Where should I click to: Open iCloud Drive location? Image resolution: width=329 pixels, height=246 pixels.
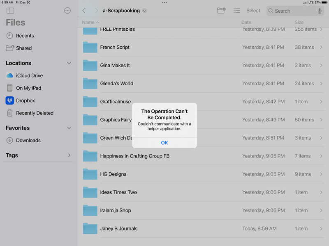pos(29,75)
